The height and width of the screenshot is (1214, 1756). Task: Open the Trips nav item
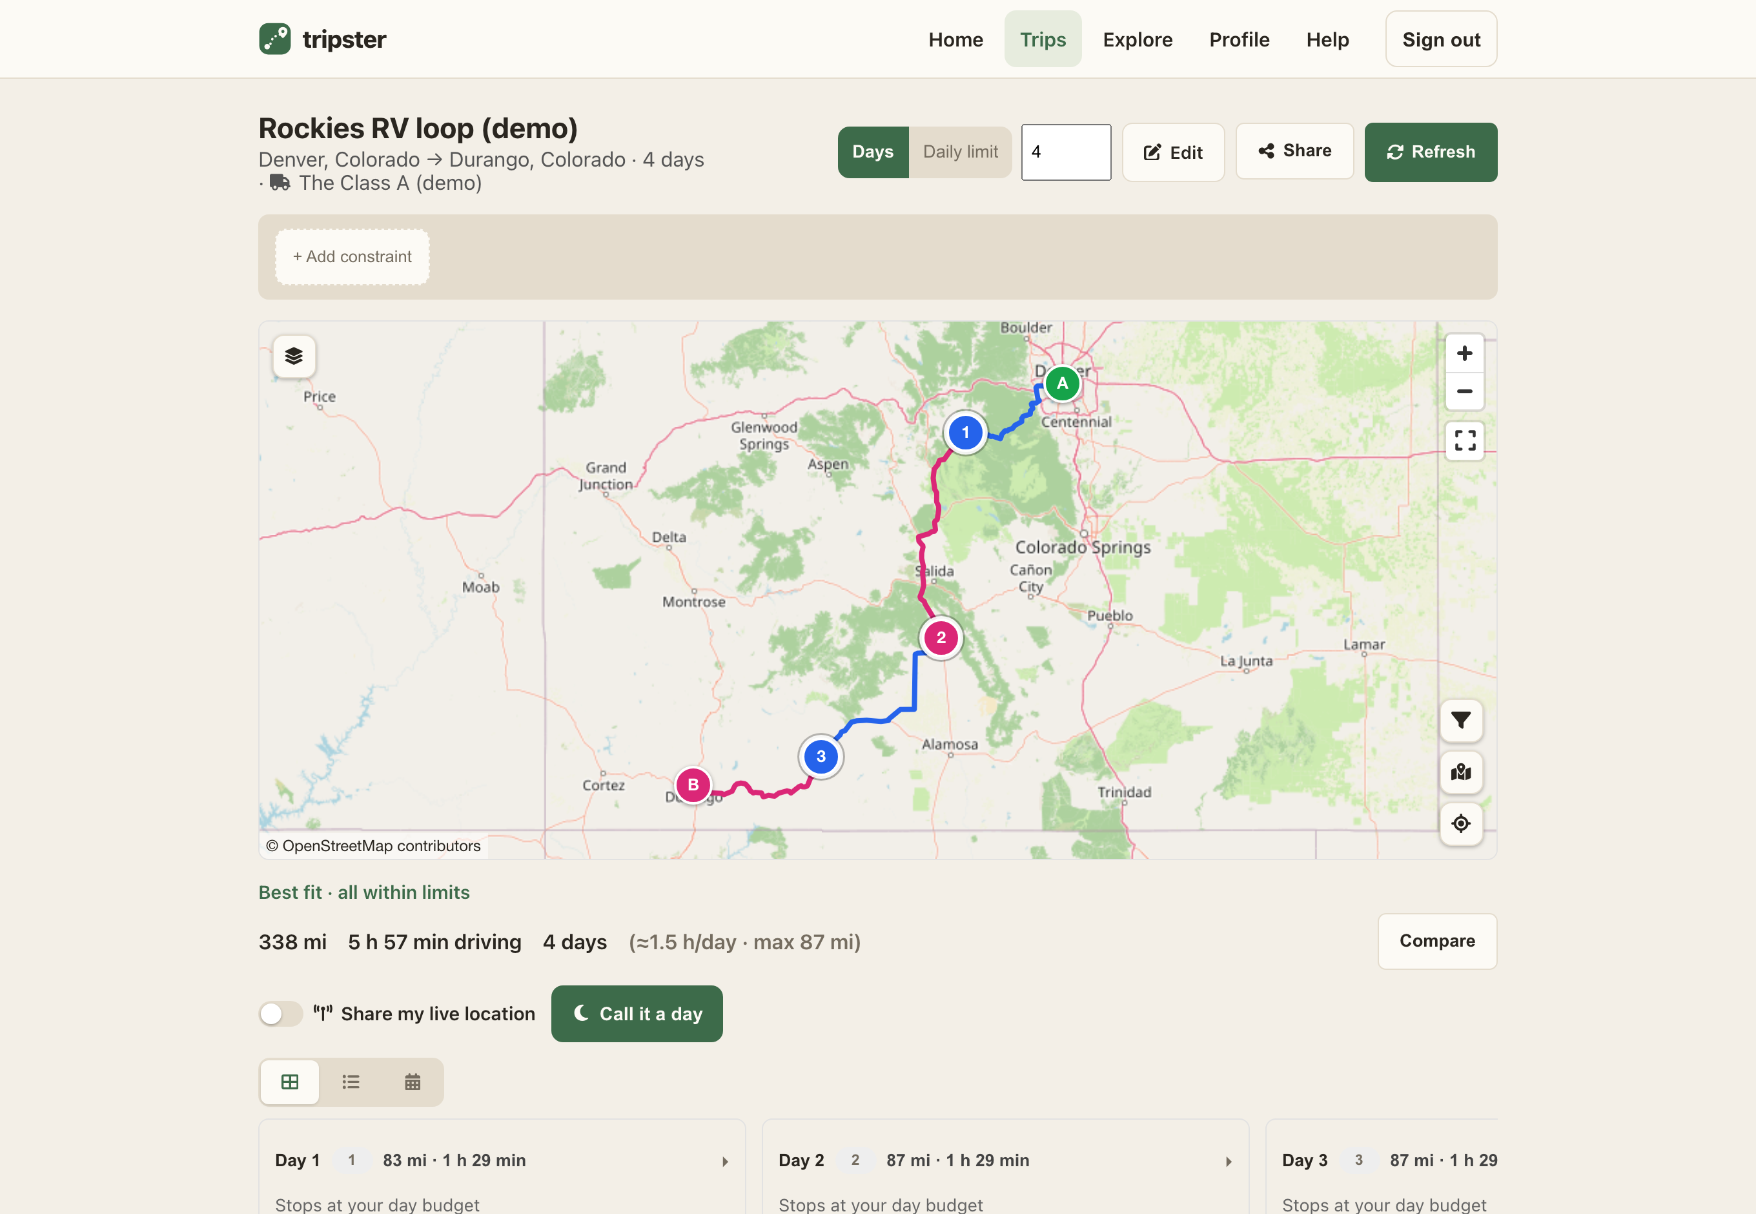tap(1043, 39)
